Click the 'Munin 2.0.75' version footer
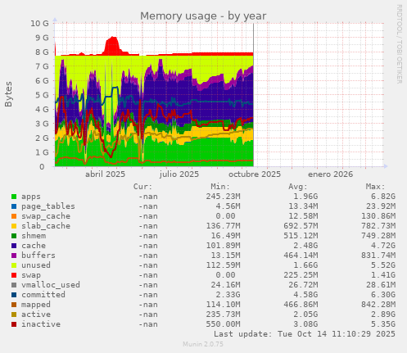The width and height of the screenshot is (407, 353). click(203, 344)
